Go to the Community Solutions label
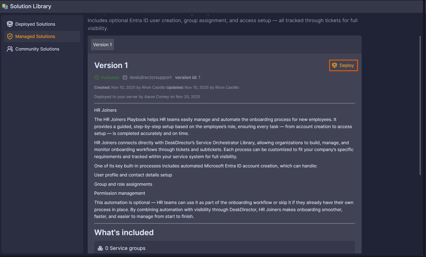Viewport: 426px width, 257px height. coord(37,49)
